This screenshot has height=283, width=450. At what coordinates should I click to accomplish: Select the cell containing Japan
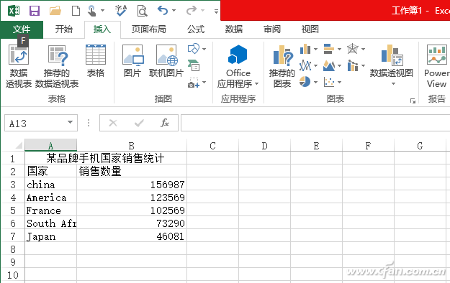[x=51, y=236]
